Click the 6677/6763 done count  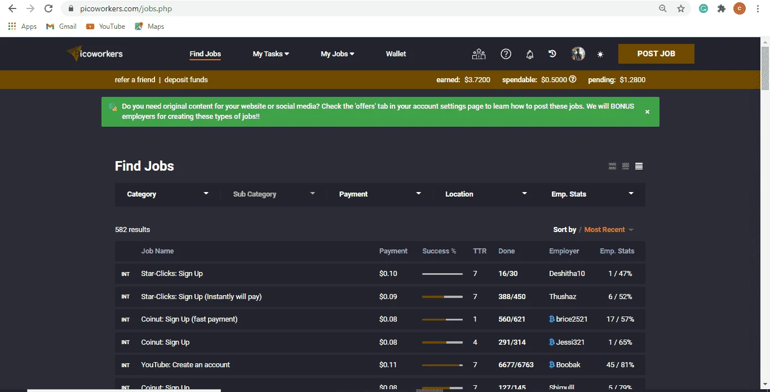(x=516, y=364)
